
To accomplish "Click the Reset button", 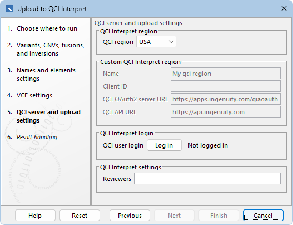I will point(80,216).
